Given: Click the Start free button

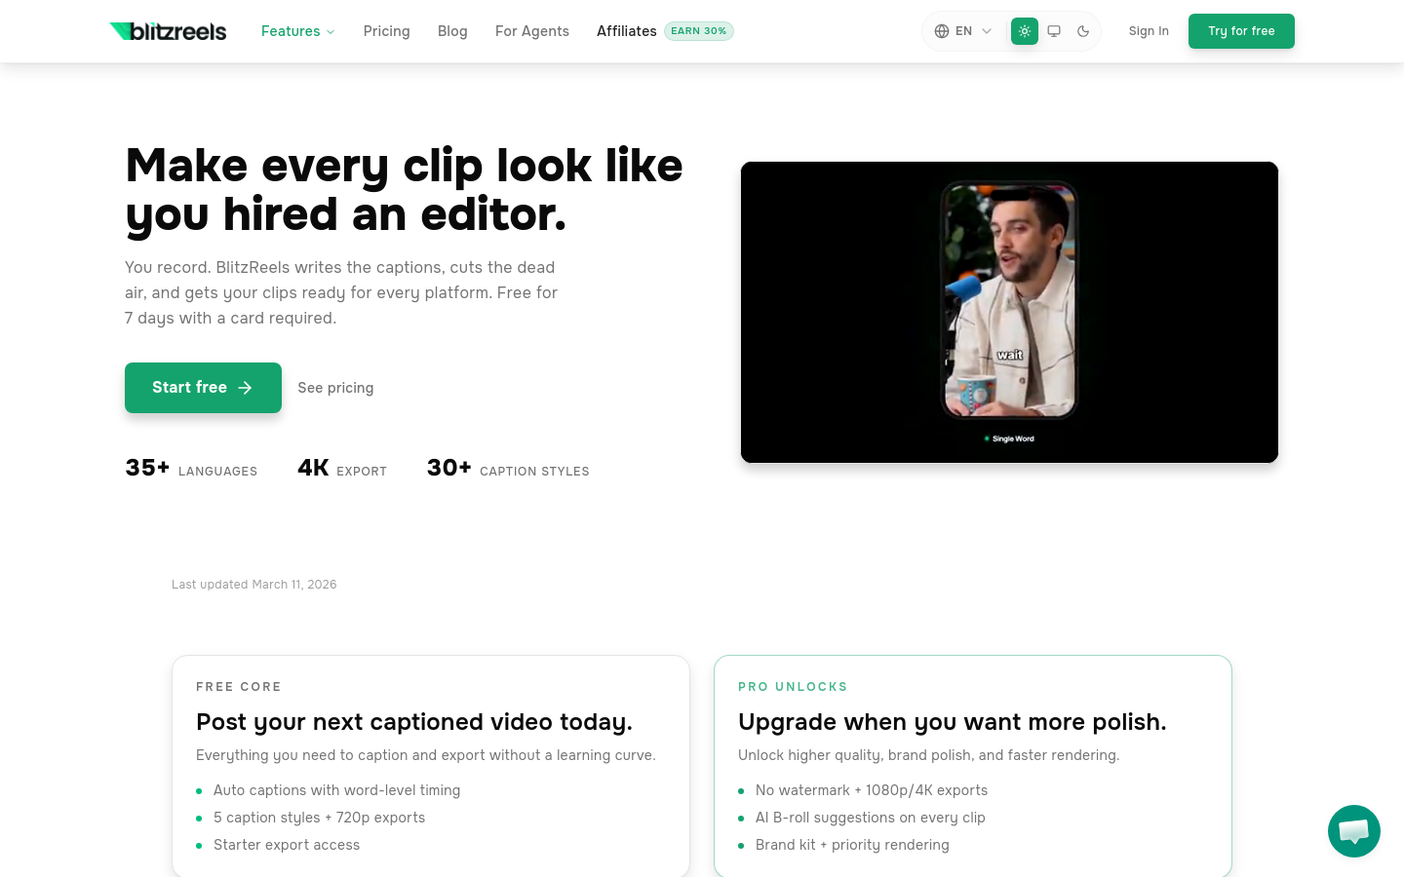Looking at the screenshot, I should [203, 388].
